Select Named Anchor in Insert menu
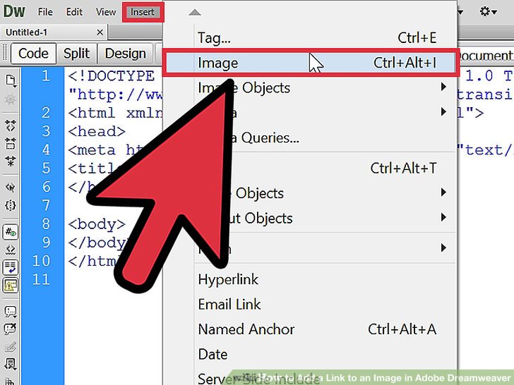 pos(246,329)
